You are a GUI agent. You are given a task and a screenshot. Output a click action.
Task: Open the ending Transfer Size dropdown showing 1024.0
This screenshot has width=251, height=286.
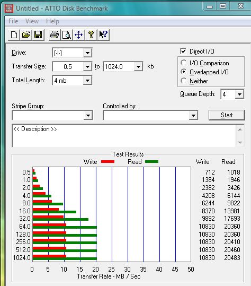138,66
